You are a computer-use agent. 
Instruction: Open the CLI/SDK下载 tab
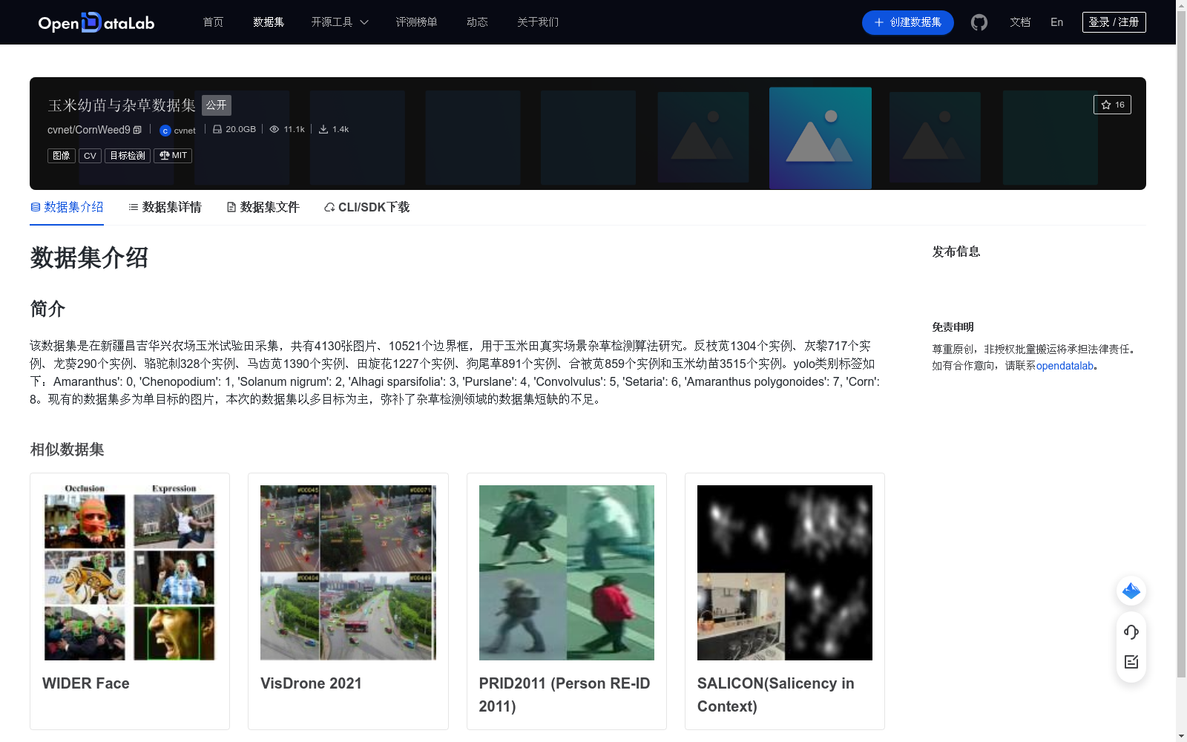(366, 207)
